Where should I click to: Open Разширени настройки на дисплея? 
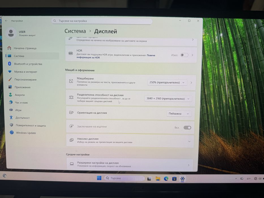pos(130,164)
